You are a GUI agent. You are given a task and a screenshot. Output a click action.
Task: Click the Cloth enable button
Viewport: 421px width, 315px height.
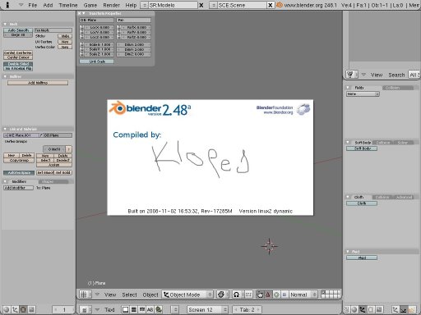pyautogui.click(x=362, y=203)
